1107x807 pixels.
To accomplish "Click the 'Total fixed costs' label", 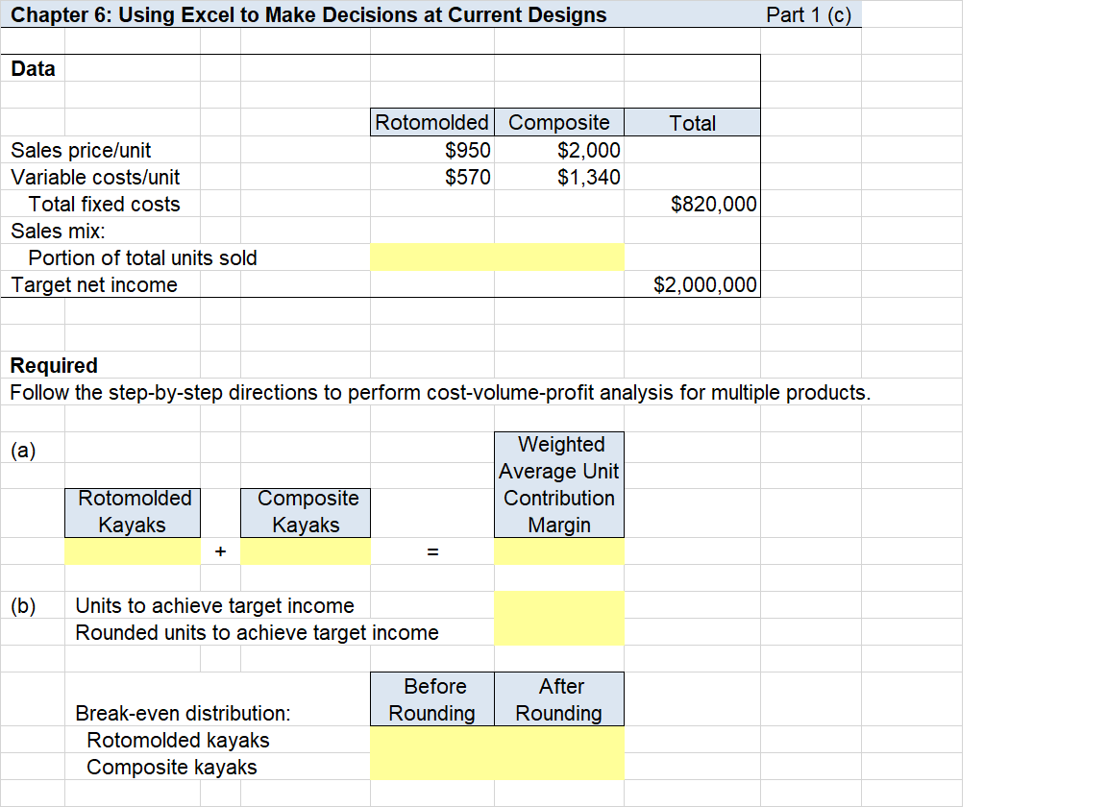I will [104, 204].
